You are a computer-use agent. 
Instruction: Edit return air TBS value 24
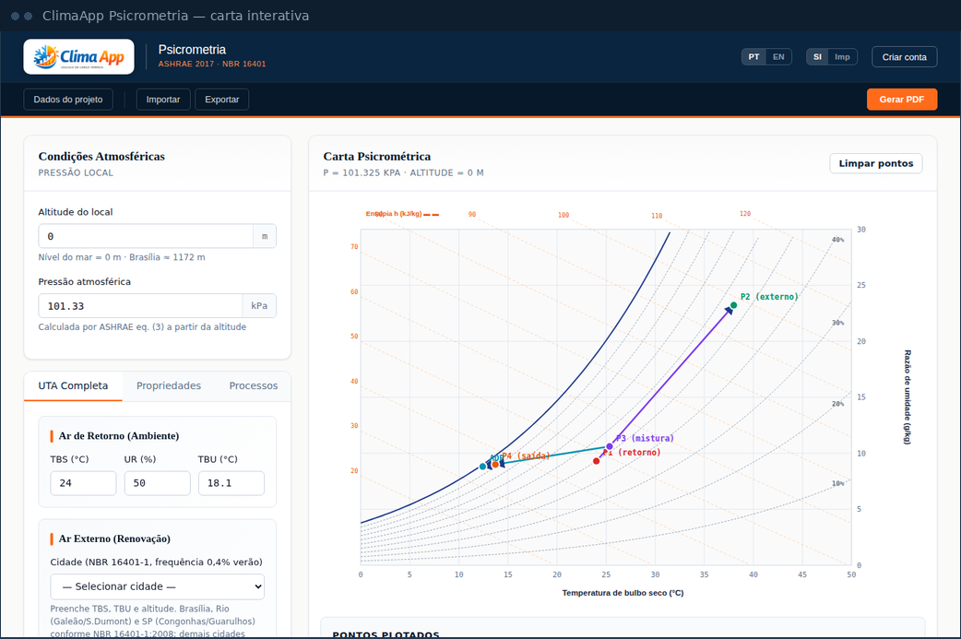click(83, 483)
